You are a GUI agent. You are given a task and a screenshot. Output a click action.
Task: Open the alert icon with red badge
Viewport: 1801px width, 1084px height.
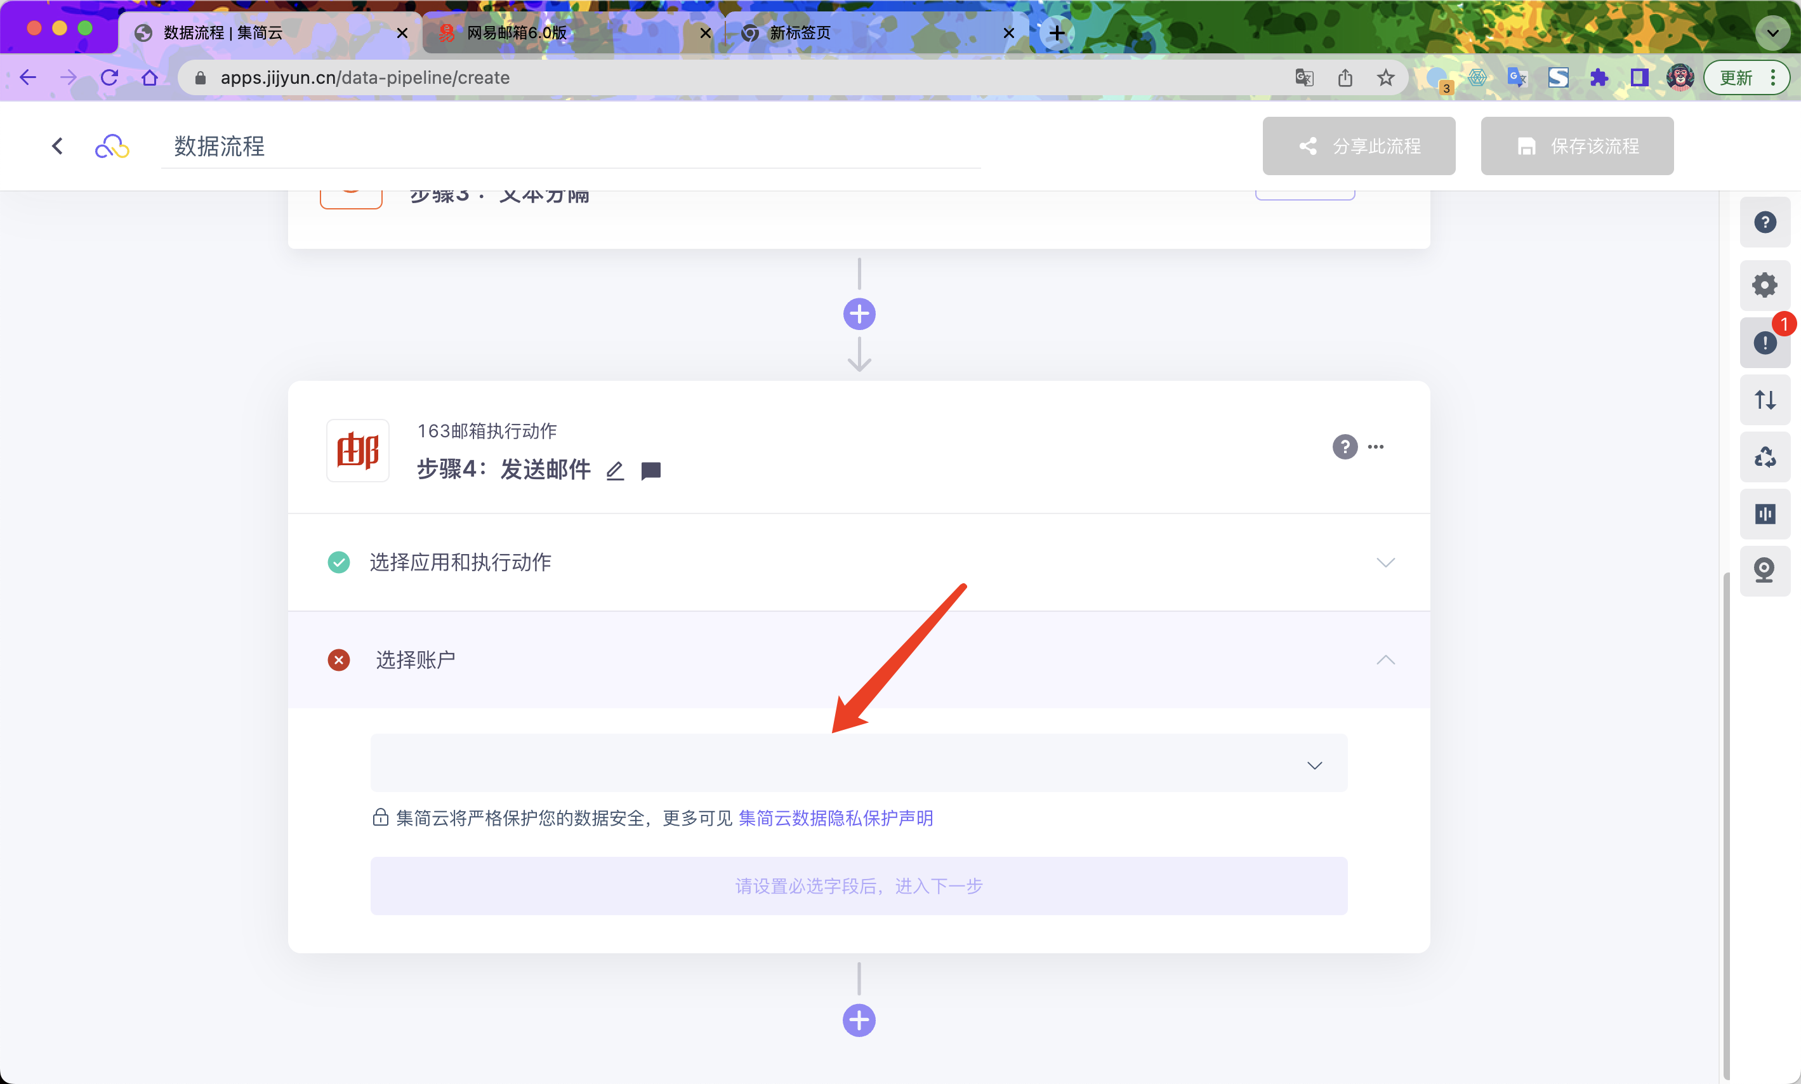(x=1764, y=343)
